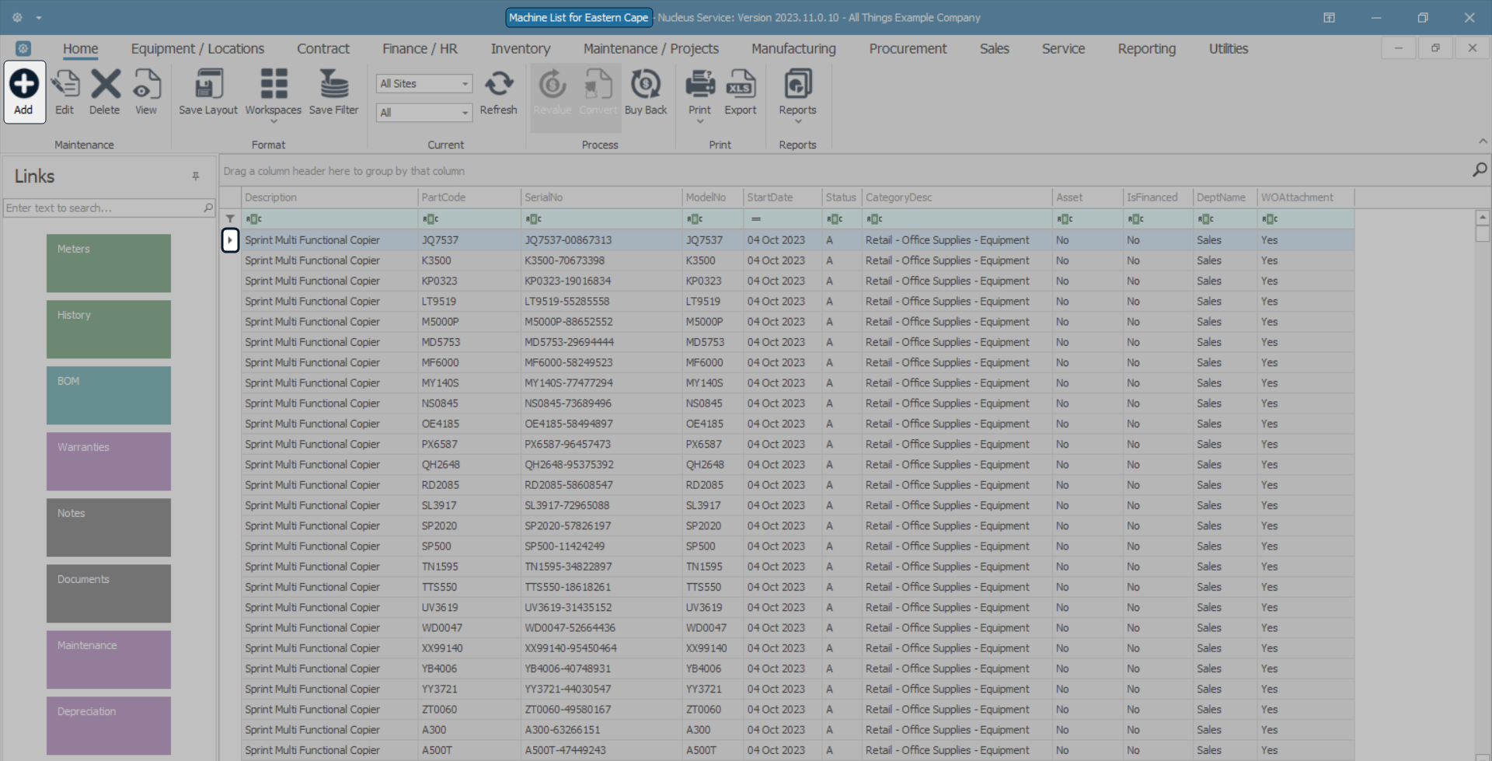
Task: Select the green Meters tile
Action: coord(109,264)
